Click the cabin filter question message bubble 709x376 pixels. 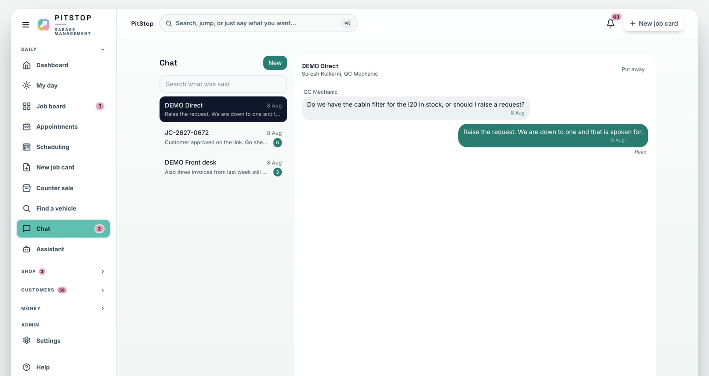click(x=416, y=108)
